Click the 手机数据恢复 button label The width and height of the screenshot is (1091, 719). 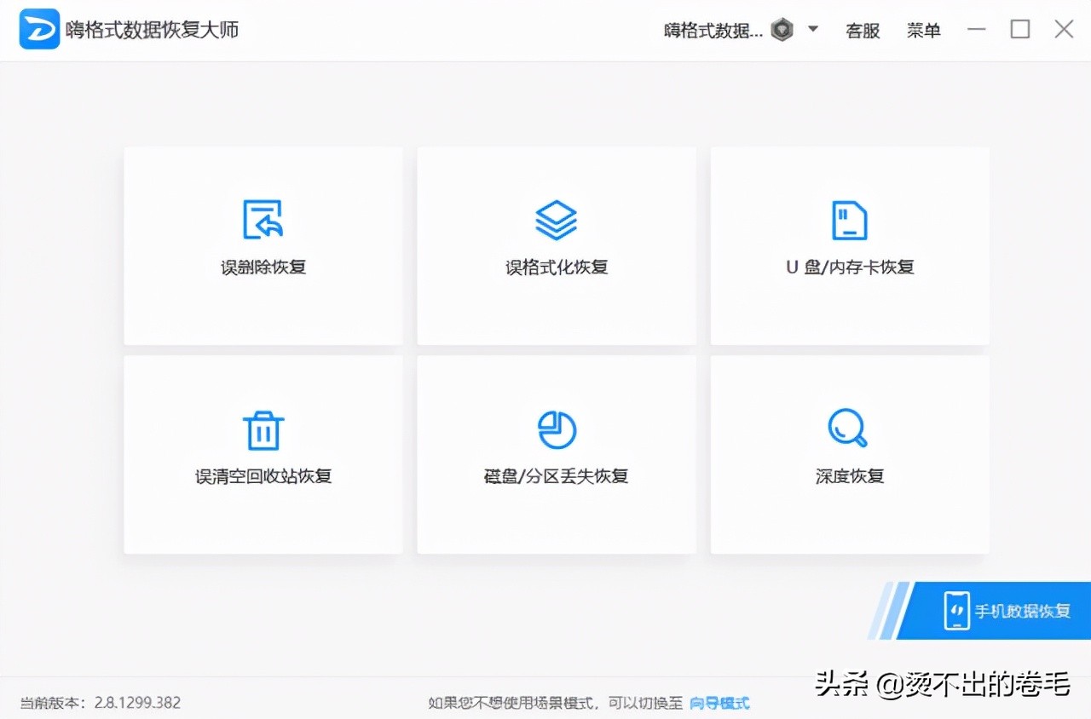1022,611
